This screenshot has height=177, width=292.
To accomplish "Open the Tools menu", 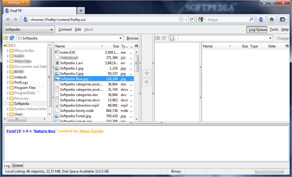I will pos(274,29).
